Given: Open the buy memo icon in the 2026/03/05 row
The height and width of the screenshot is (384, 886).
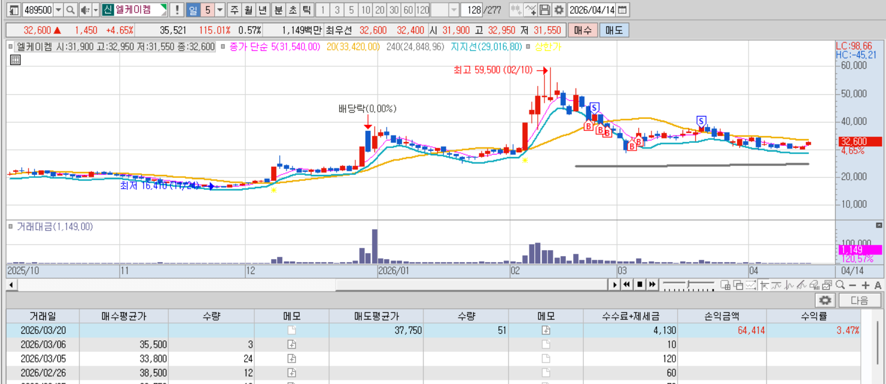Looking at the screenshot, I should 291,359.
